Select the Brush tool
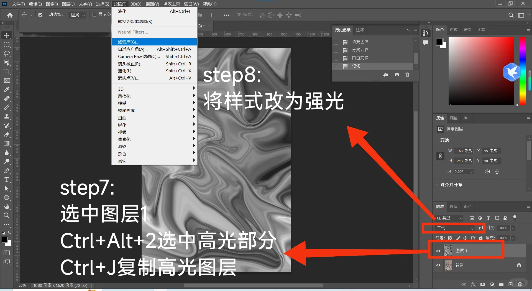Image resolution: width=532 pixels, height=291 pixels. (7, 108)
